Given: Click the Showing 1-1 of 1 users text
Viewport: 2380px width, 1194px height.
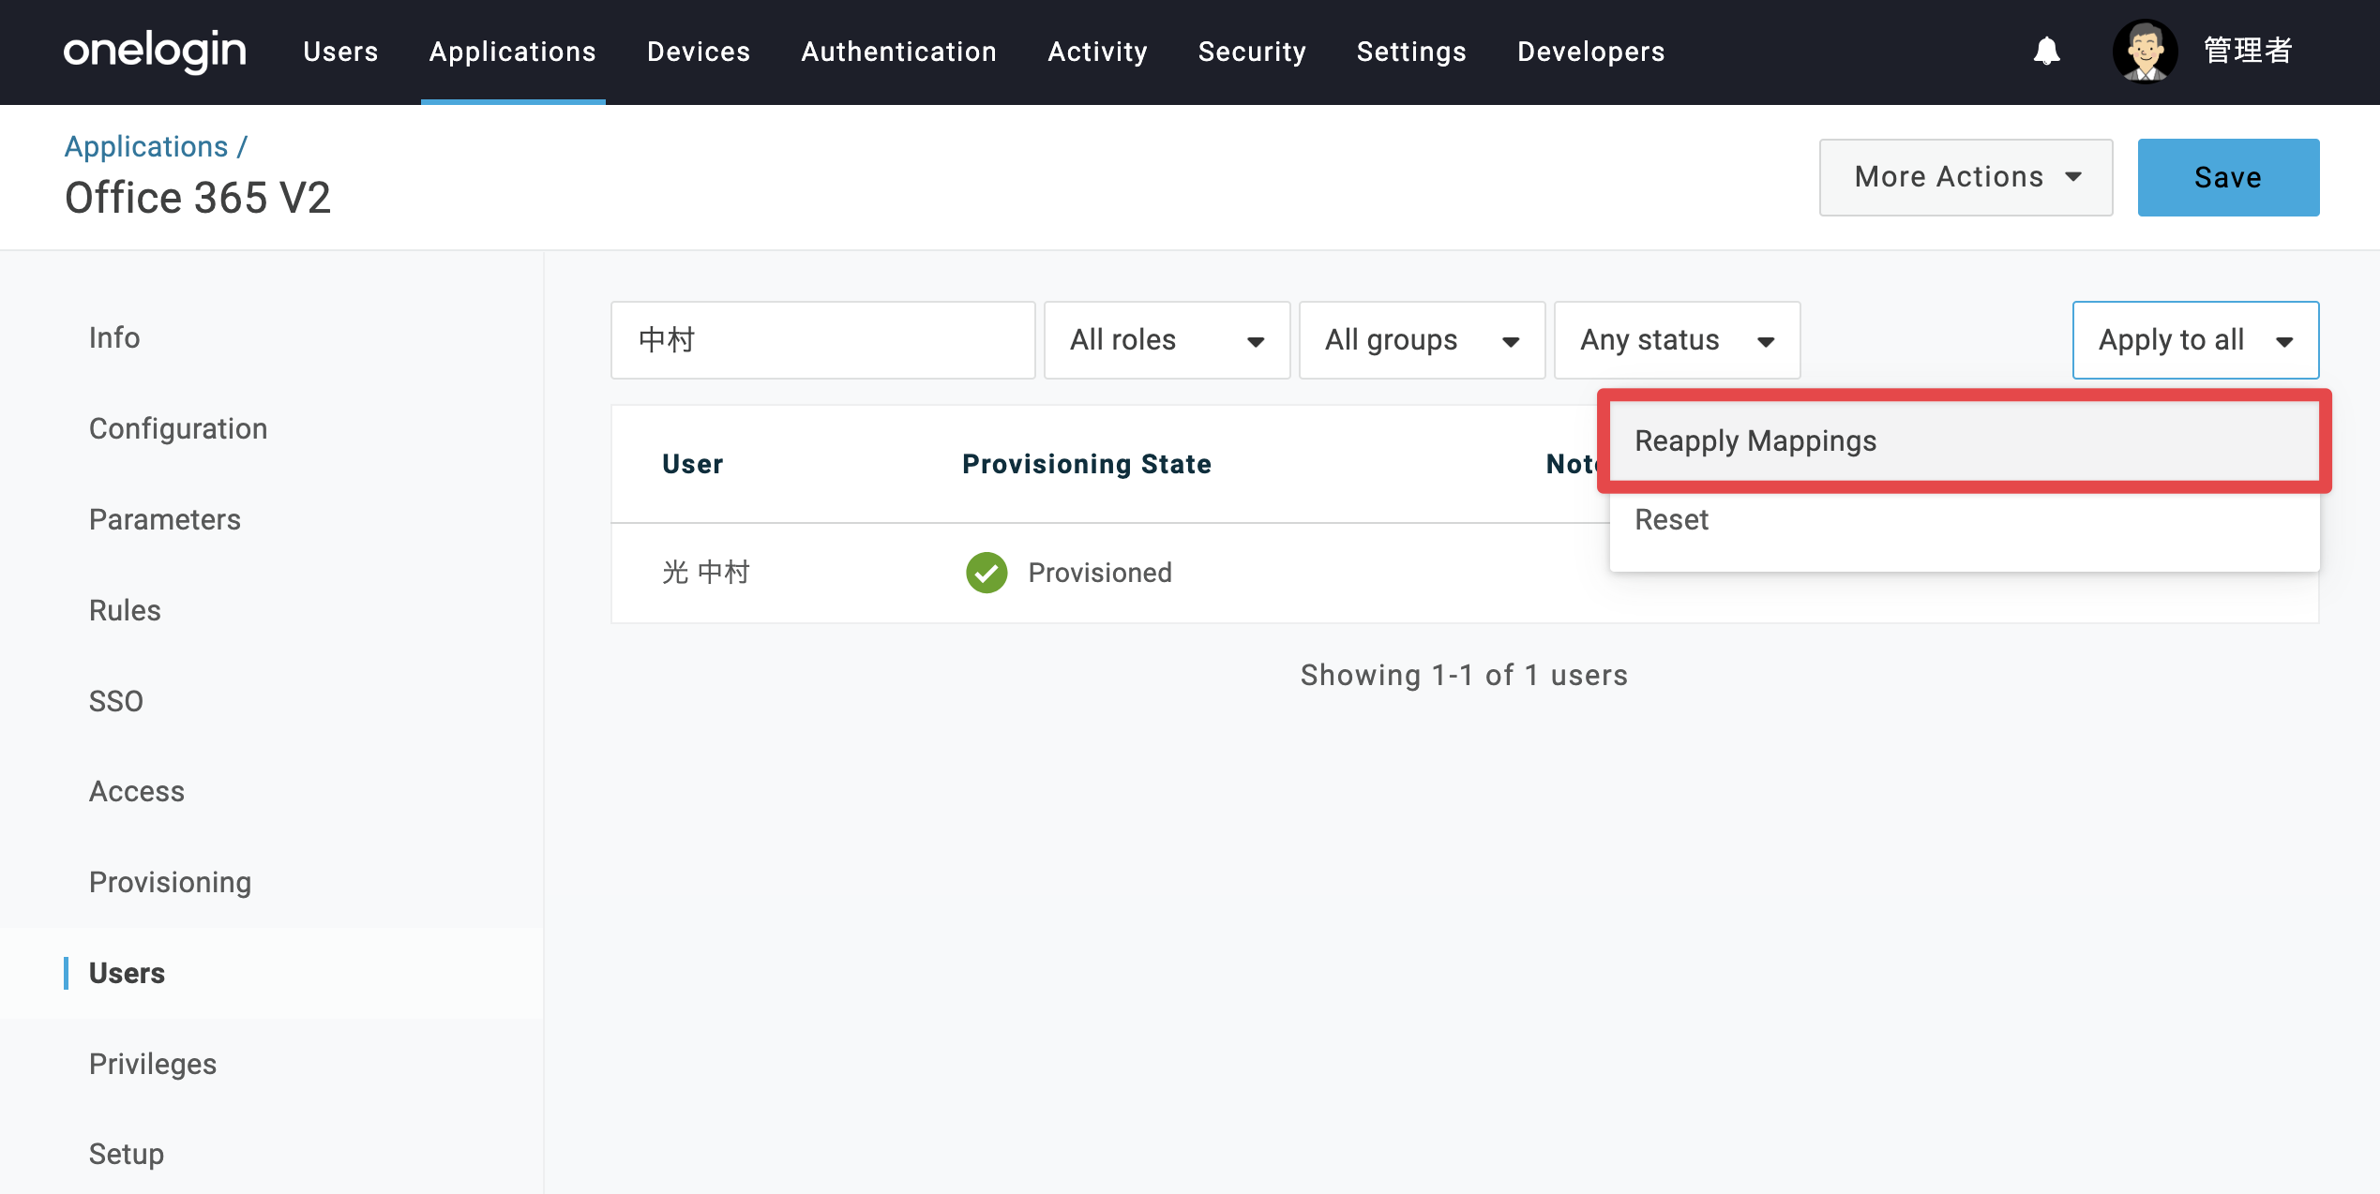Looking at the screenshot, I should [x=1464, y=675].
